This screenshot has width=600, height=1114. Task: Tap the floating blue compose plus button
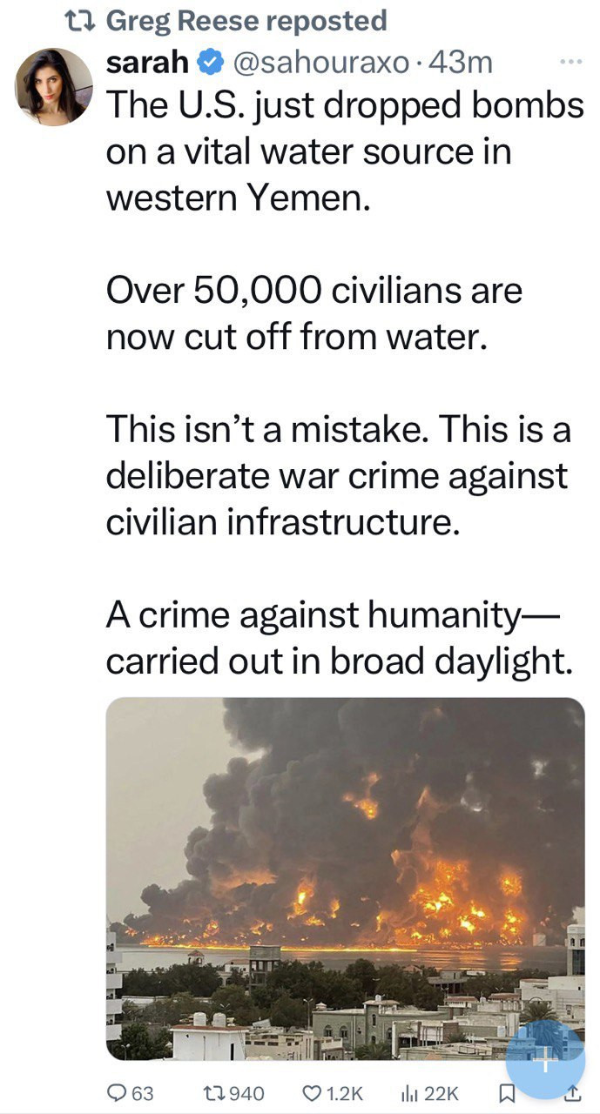[543, 1059]
